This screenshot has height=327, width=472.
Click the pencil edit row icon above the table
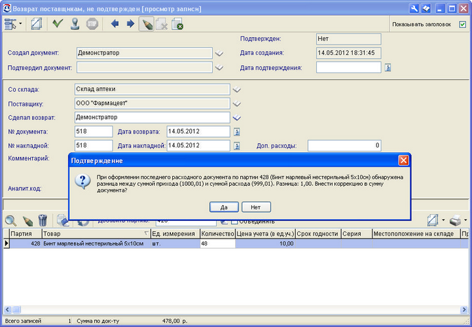[27, 221]
